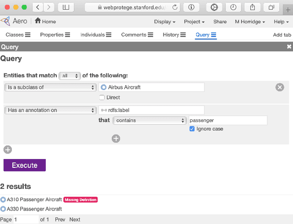Open the Comments tab hamburger menu icon

pos(151,35)
